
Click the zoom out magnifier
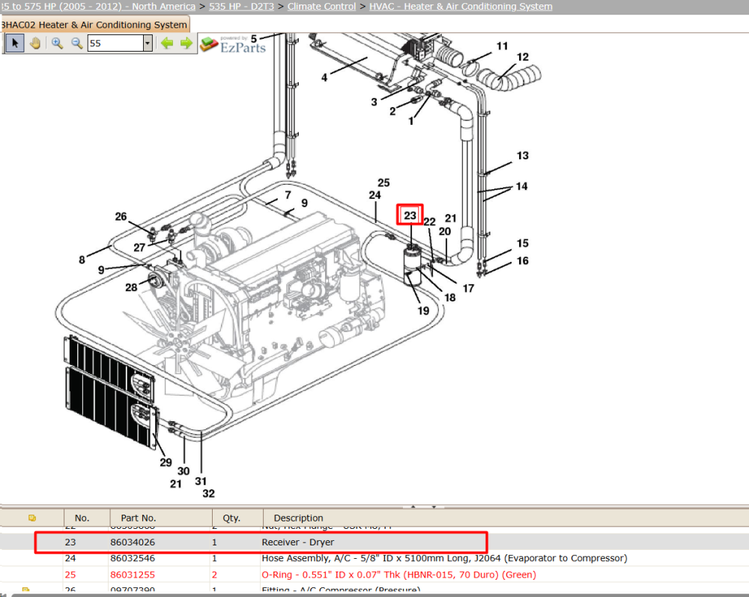(x=77, y=43)
